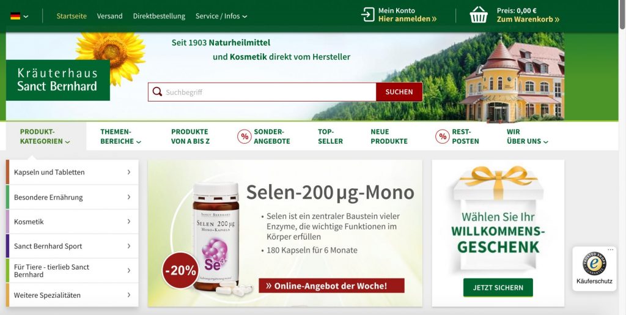Screen dimensions: 626x315
Task: Click the percent icon beside Restposten
Action: [443, 136]
